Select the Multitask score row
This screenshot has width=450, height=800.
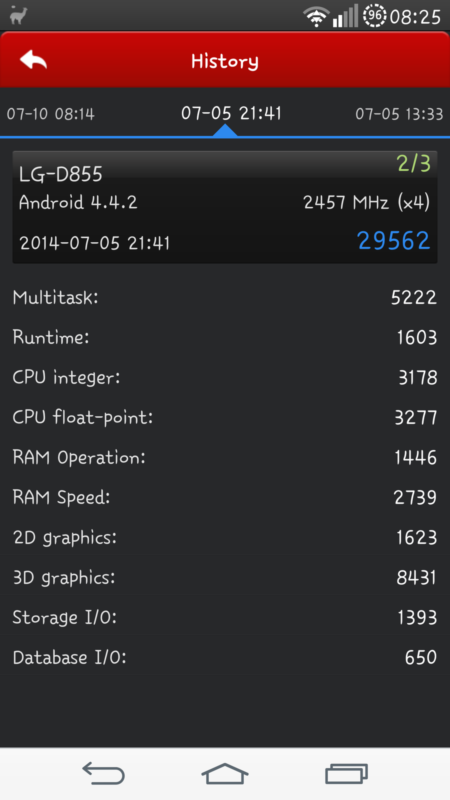pyautogui.click(x=225, y=297)
